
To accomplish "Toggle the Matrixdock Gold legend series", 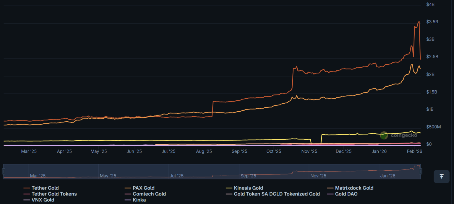I will coord(350,188).
